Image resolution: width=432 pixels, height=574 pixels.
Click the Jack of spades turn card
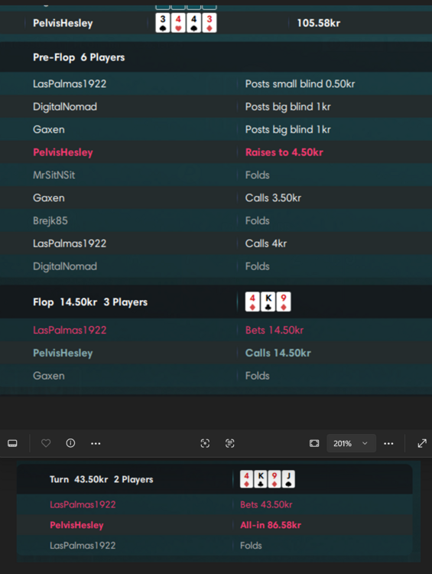coord(288,479)
